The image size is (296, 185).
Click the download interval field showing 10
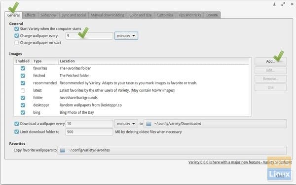coord(89,124)
